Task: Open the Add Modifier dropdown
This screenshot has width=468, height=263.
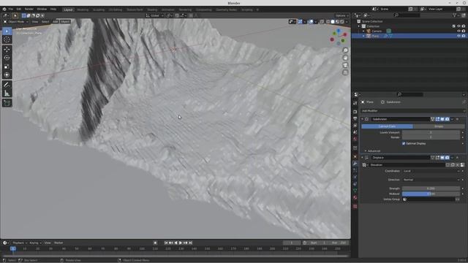Action: [412, 110]
